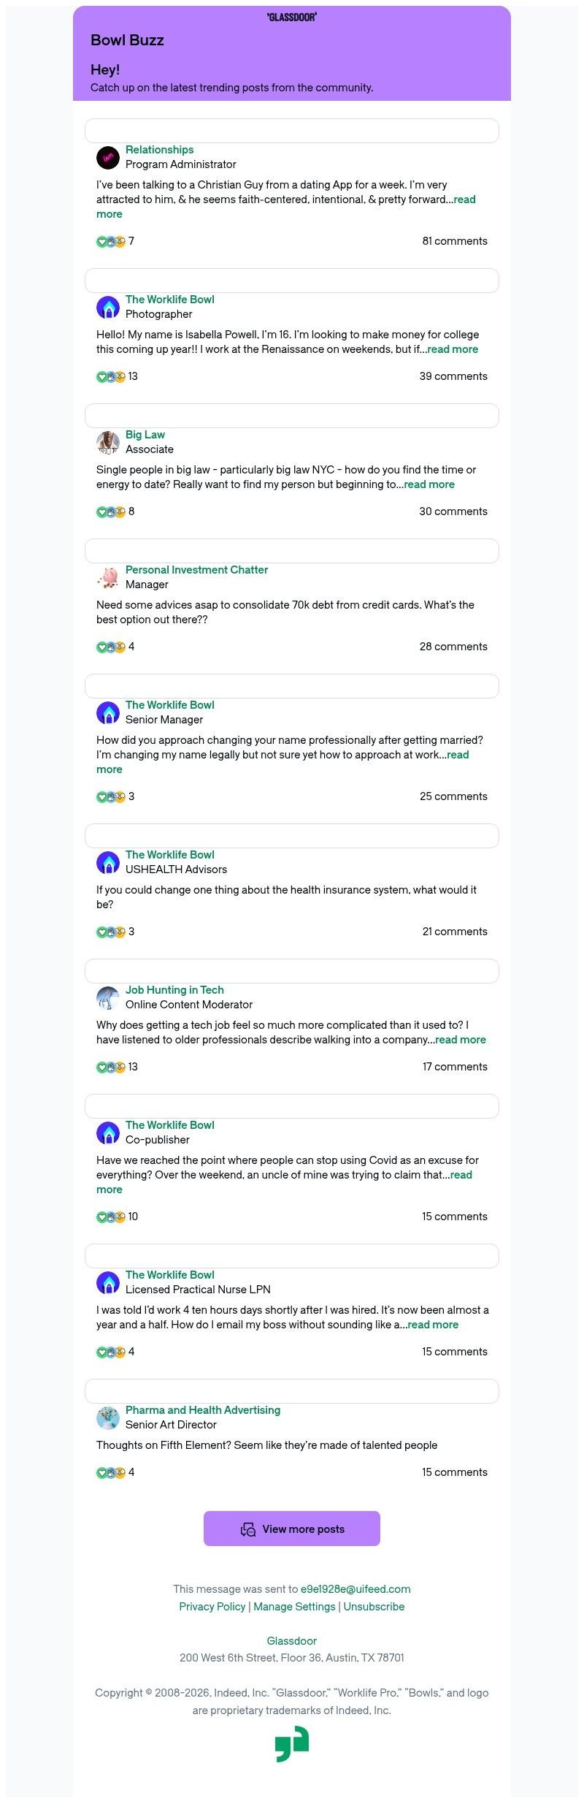The height and width of the screenshot is (1804, 584).
Task: Open the Personal Investment Chatter bowl link
Action: pyautogui.click(x=196, y=570)
